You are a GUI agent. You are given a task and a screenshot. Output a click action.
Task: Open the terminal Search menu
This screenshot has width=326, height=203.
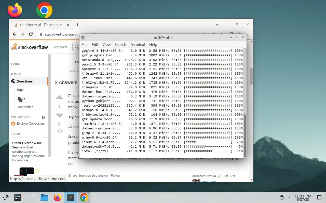coord(120,45)
